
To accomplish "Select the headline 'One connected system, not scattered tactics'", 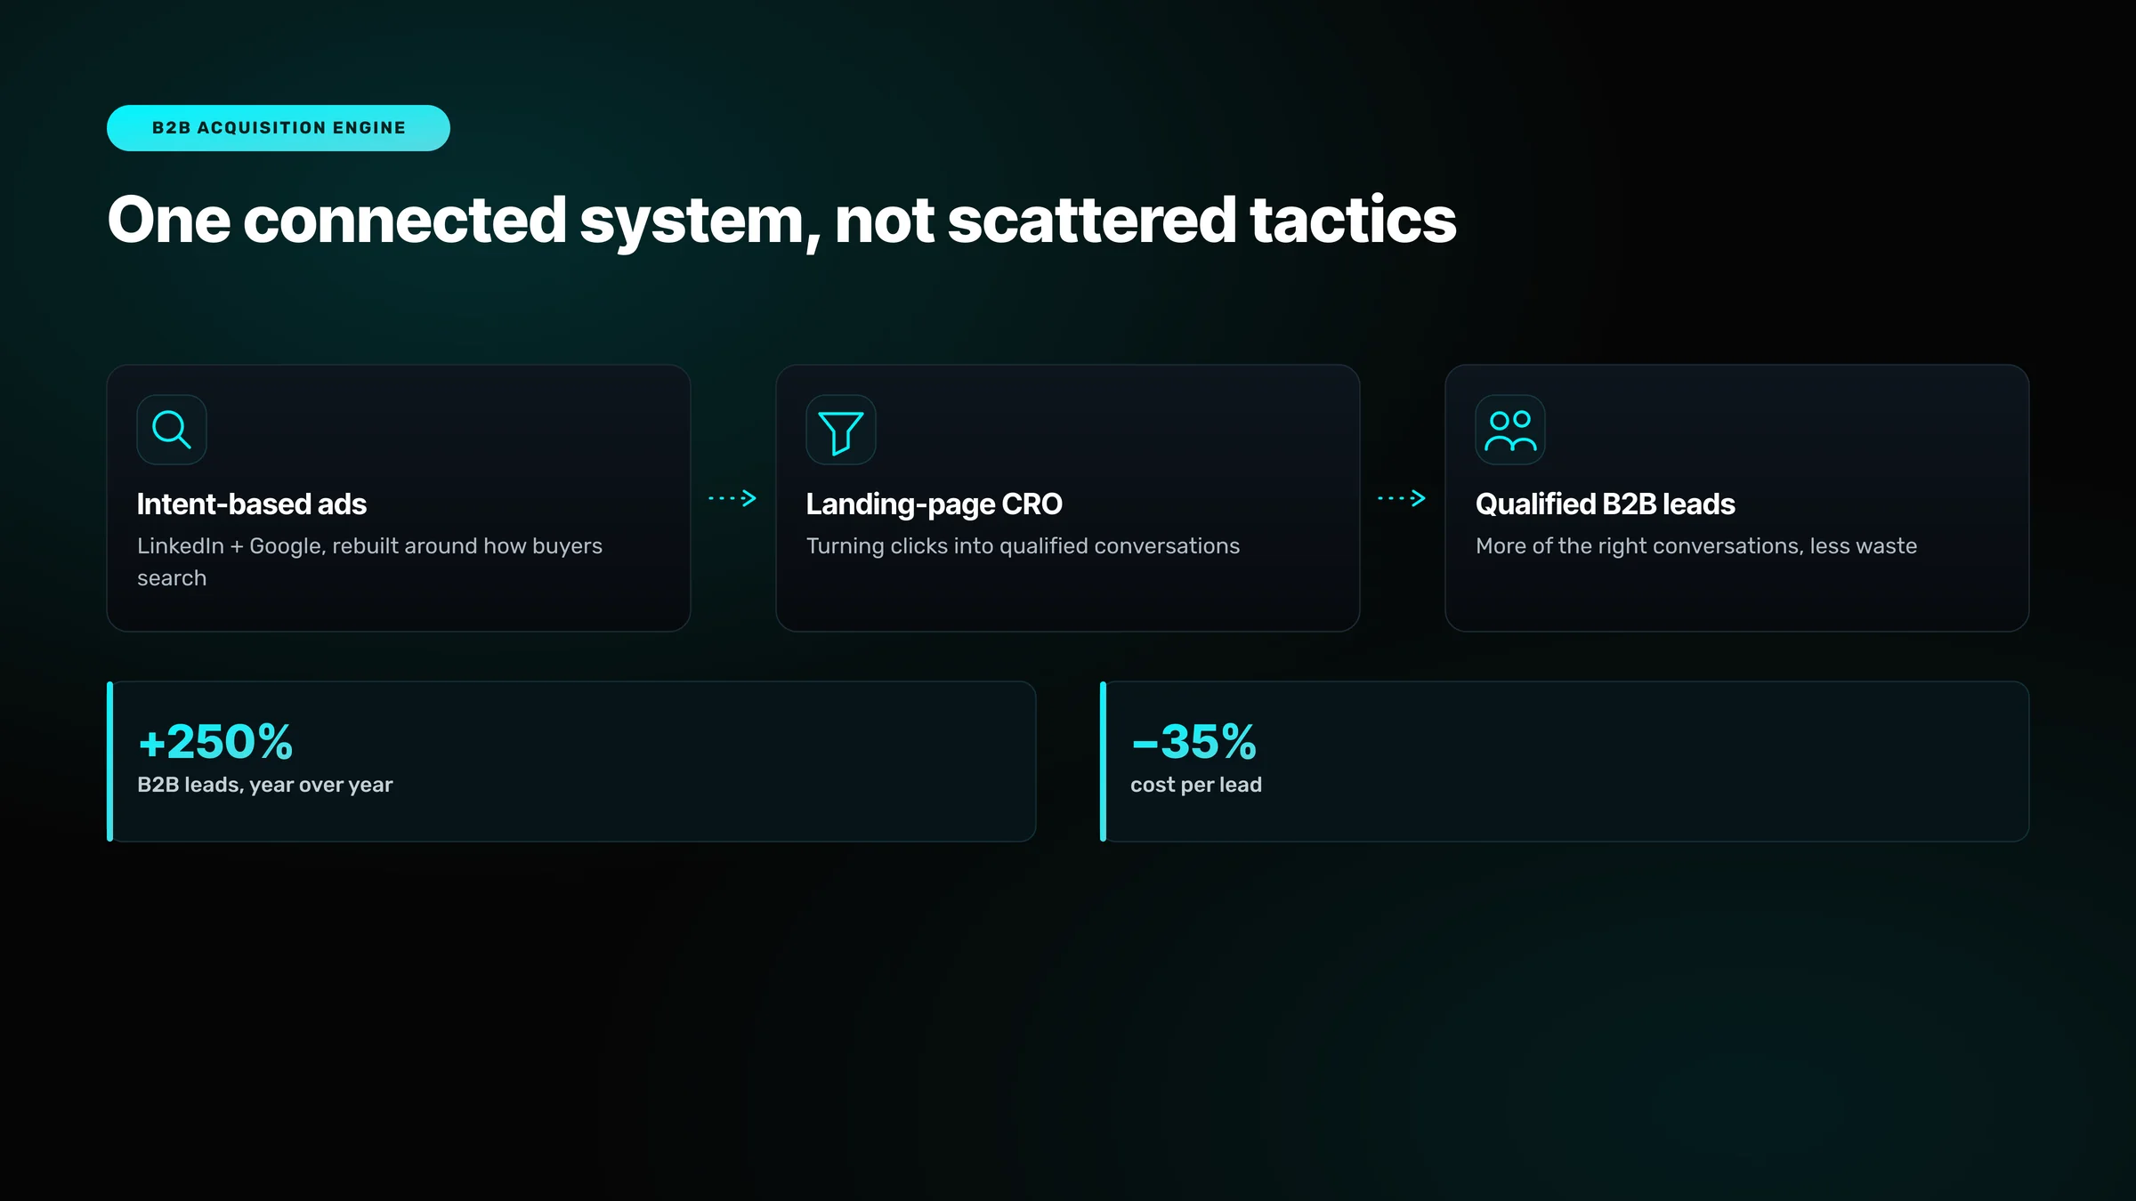I will click(781, 221).
